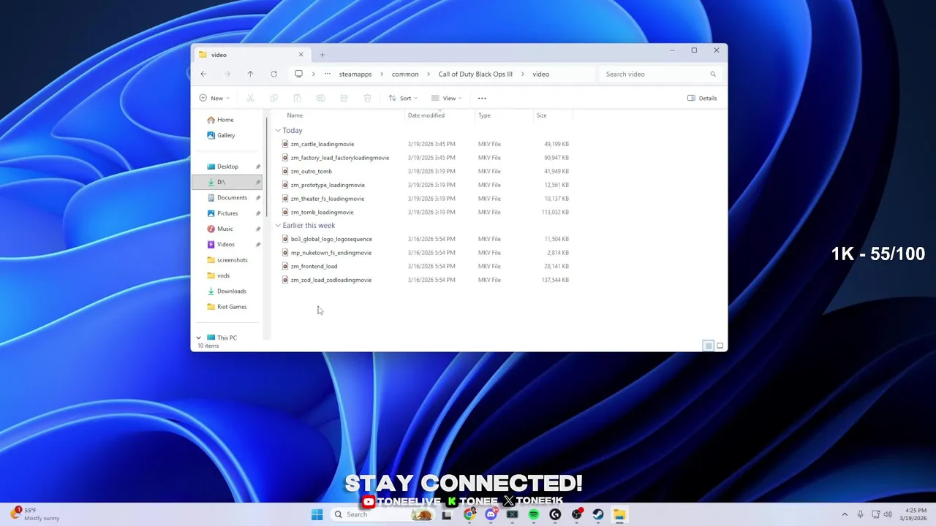Screen dimensions: 936x526
Task: Sort by Date modified column header
Action: [426, 115]
